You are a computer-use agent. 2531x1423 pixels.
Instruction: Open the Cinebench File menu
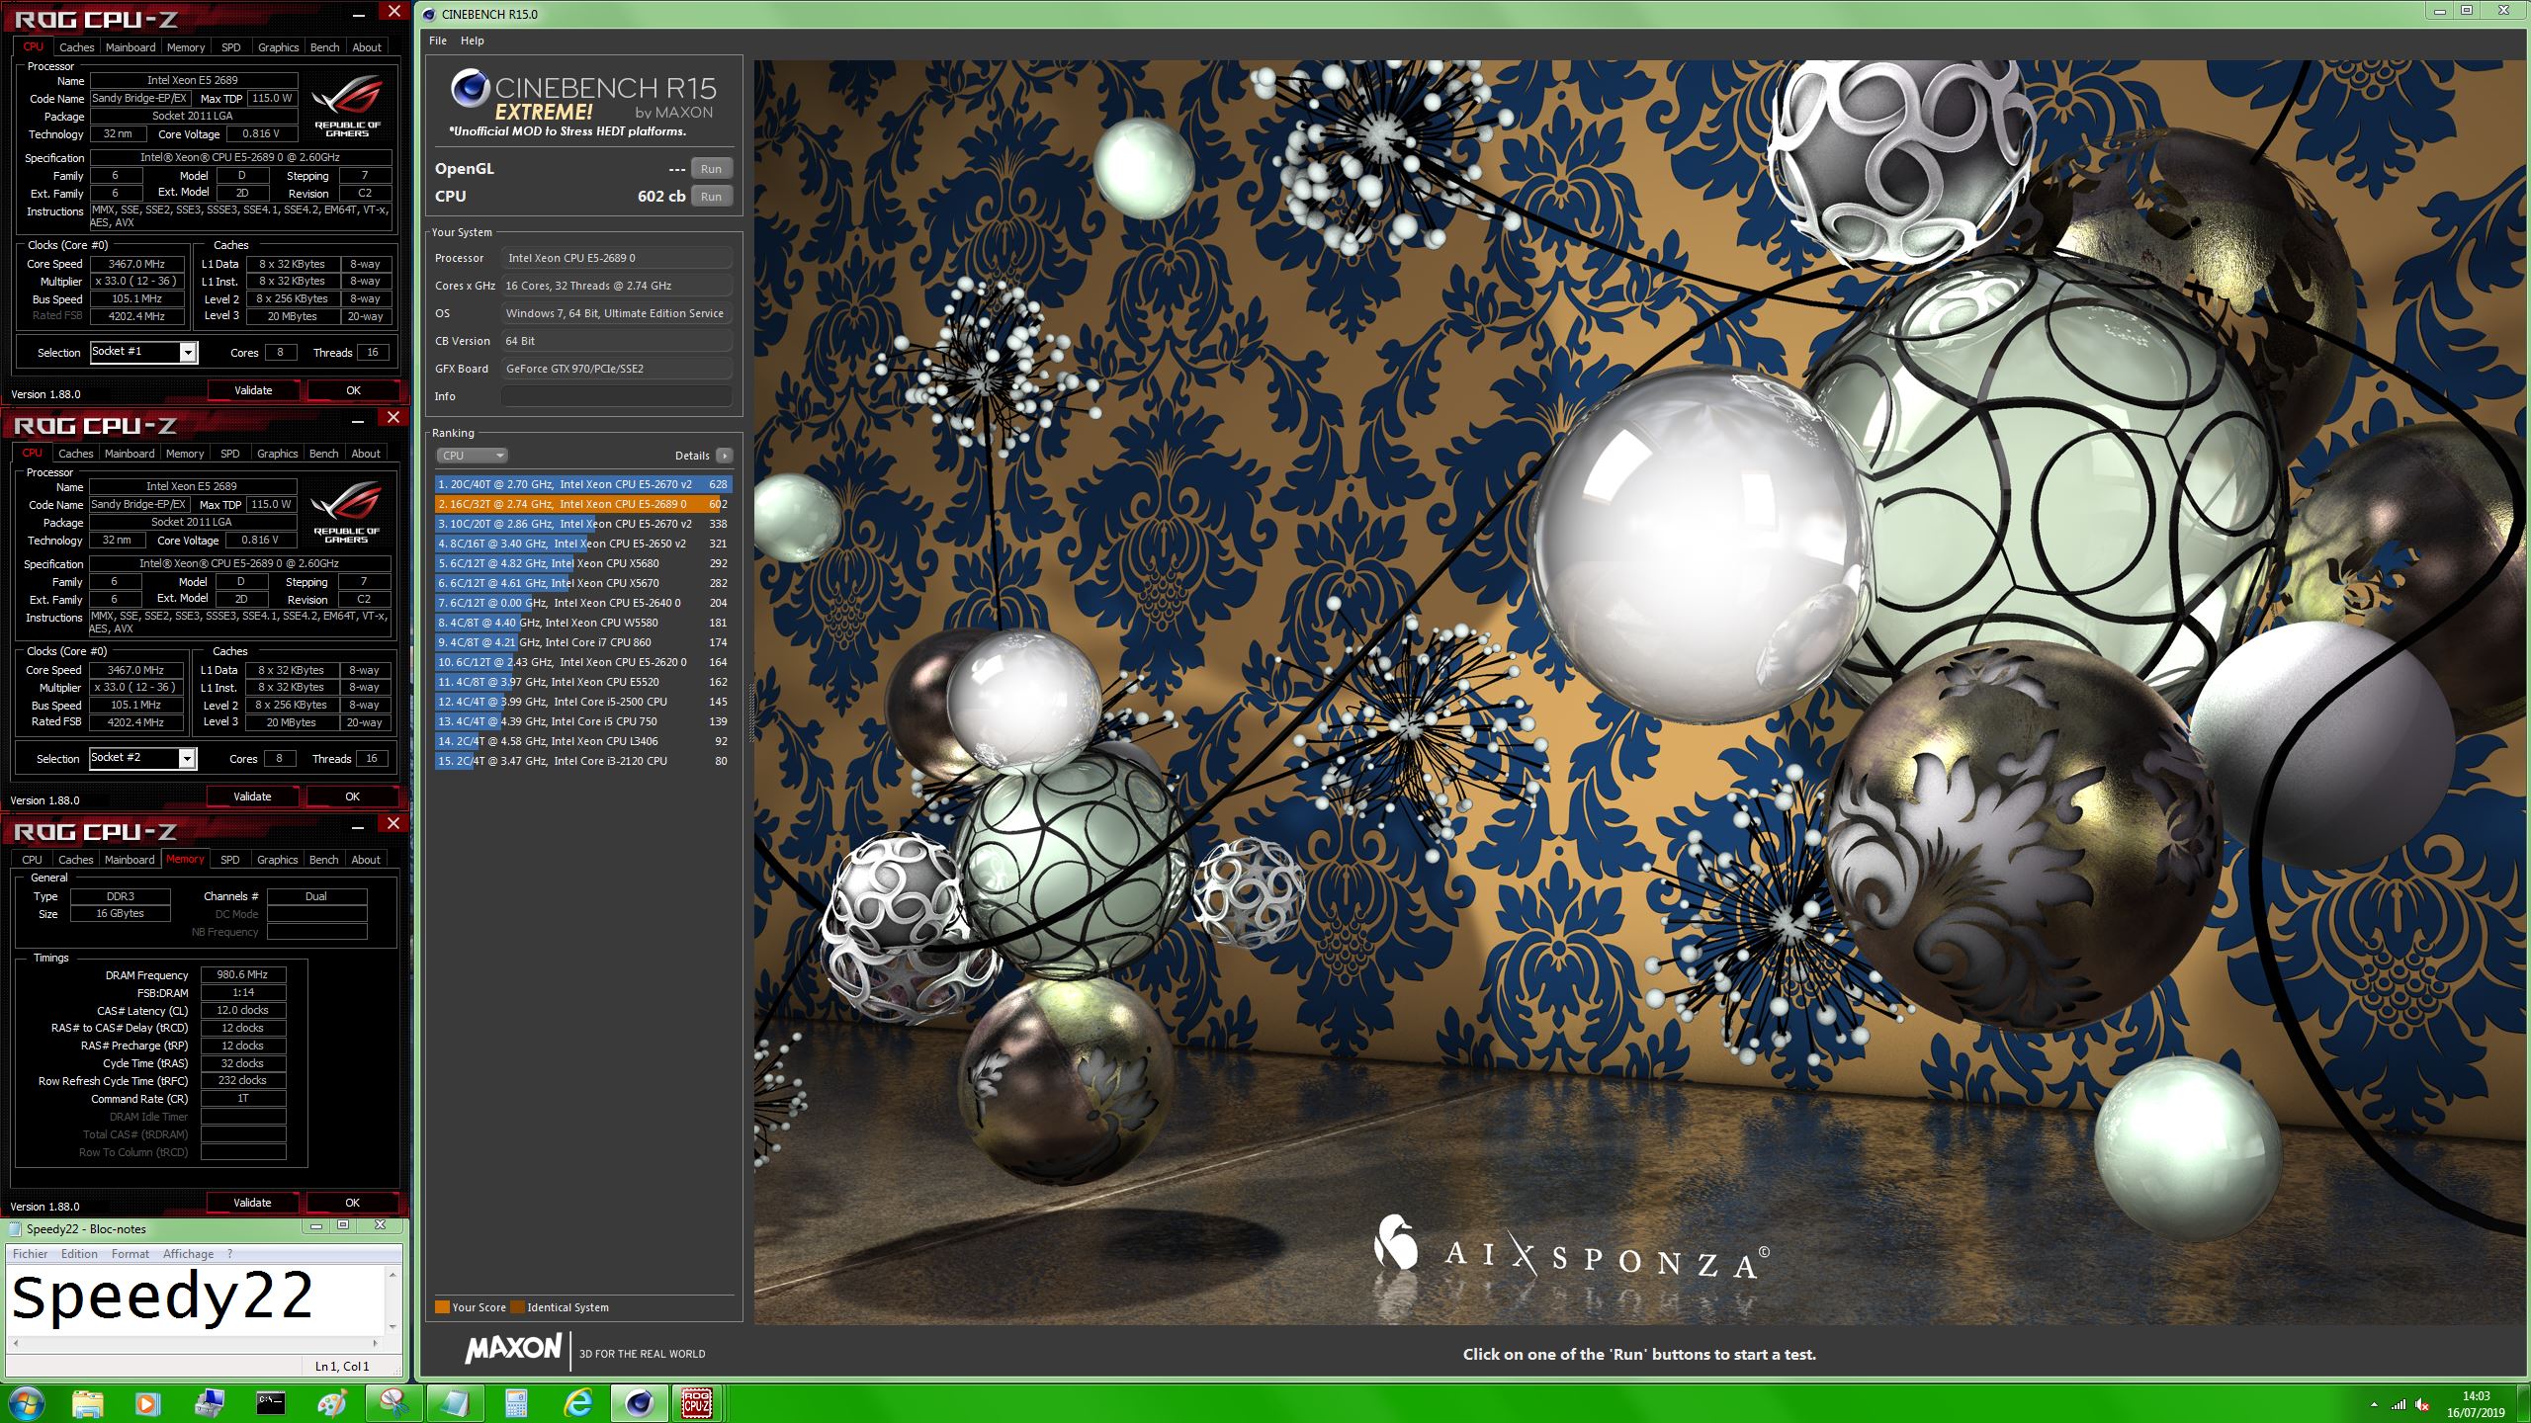438,41
